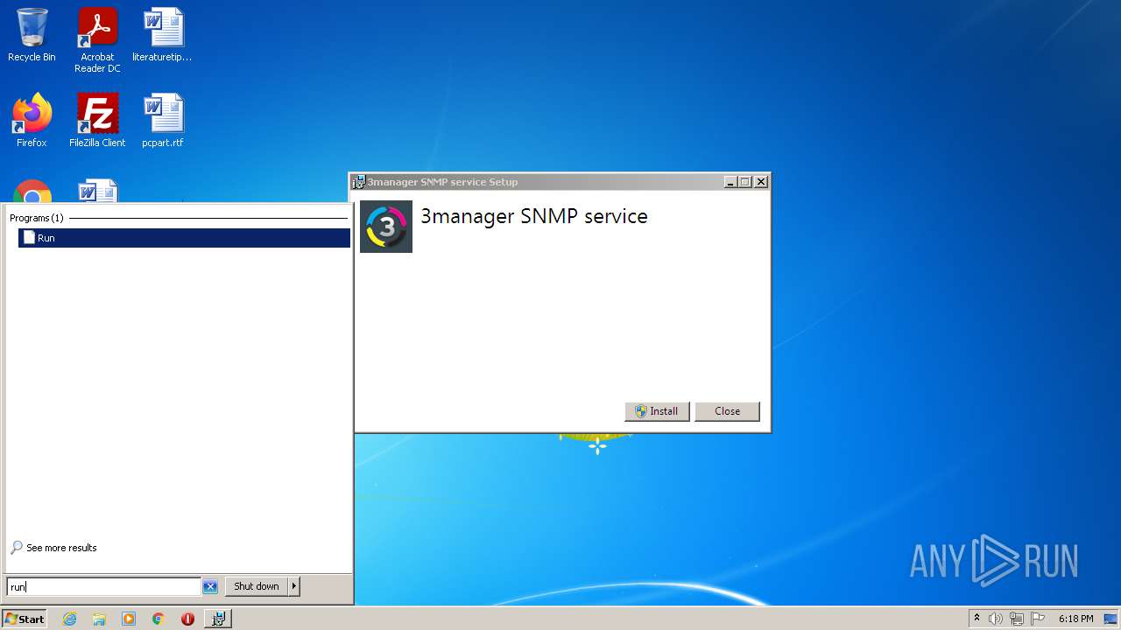Click the Programs (1) group header
This screenshot has height=630, width=1121.
tap(37, 218)
